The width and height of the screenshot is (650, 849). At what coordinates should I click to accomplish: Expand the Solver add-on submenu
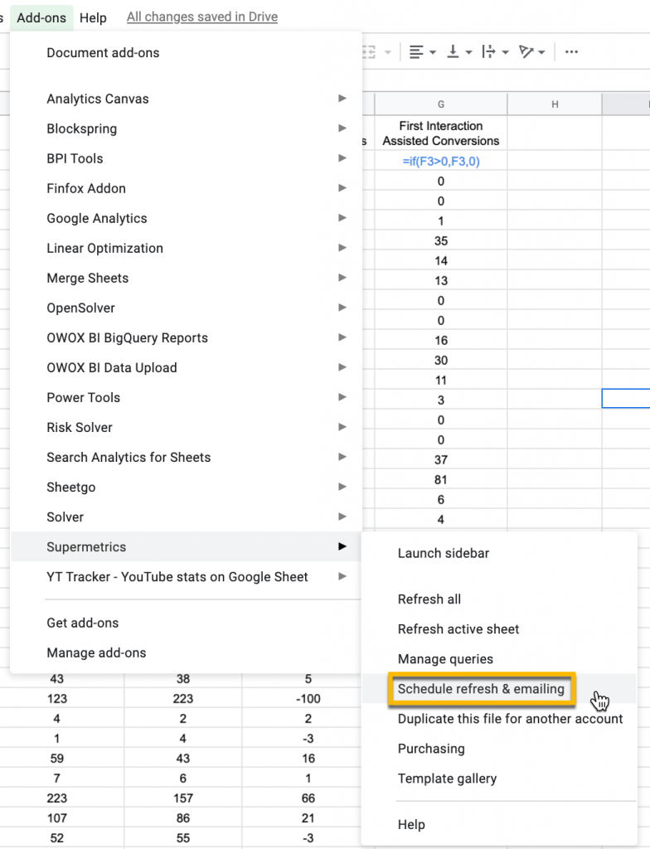pyautogui.click(x=342, y=517)
